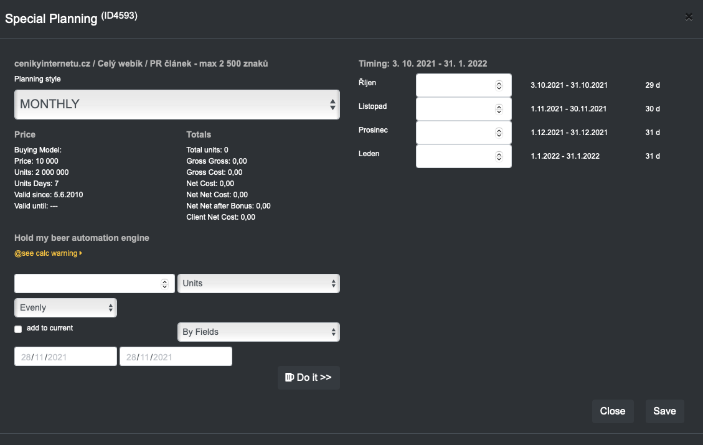
Task: Click the stepper arrows in Říjen field
Action: click(499, 85)
